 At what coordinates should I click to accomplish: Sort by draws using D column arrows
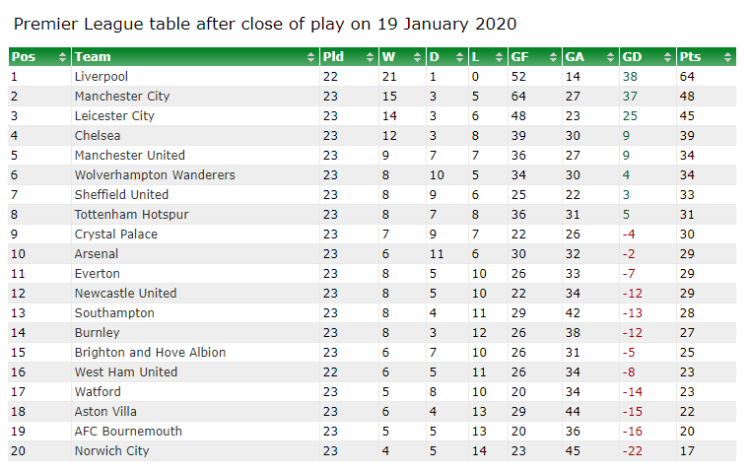(x=459, y=57)
